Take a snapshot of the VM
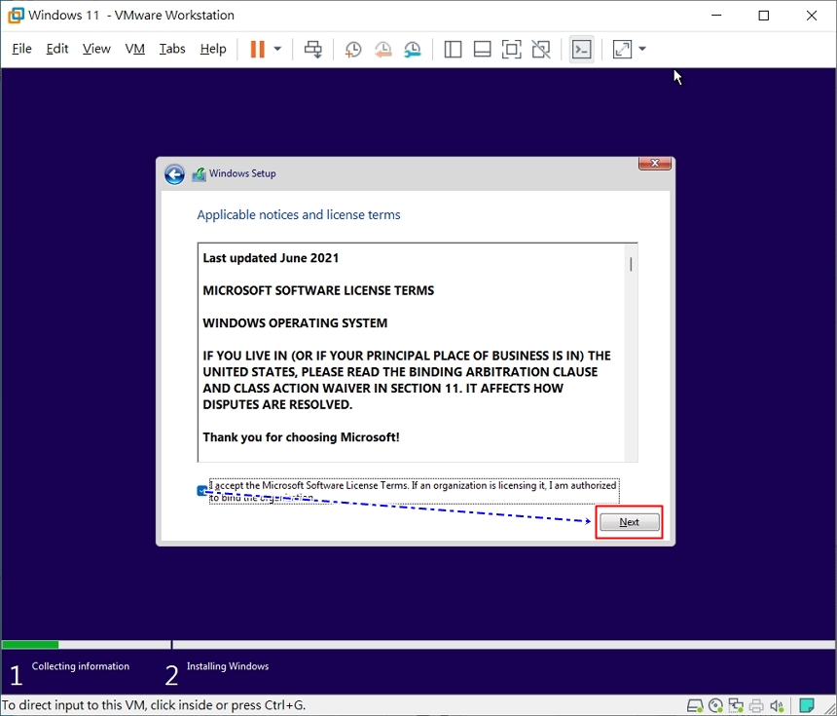 coord(352,49)
